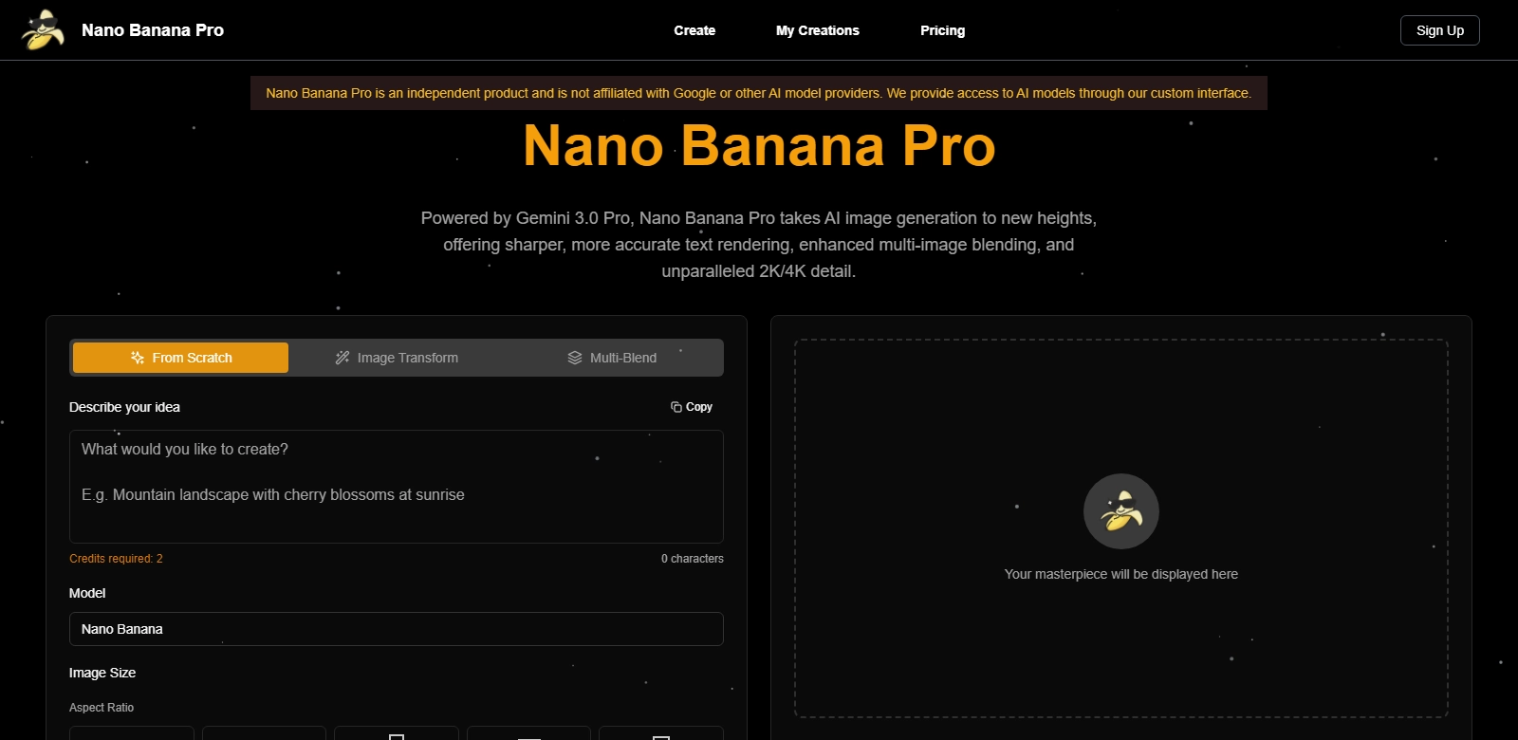
Task: Click the independent product disclaimer banner
Action: tap(759, 93)
